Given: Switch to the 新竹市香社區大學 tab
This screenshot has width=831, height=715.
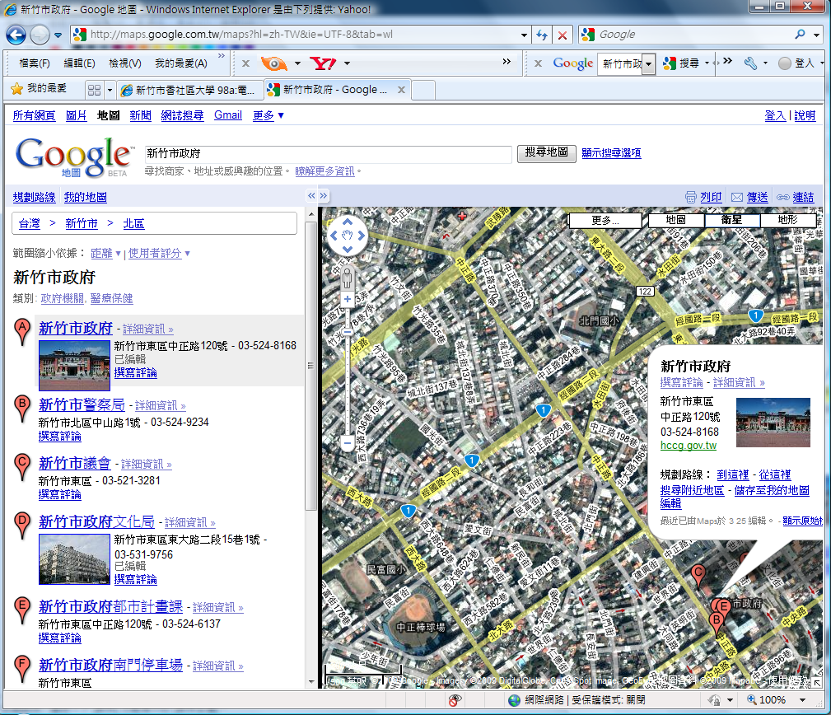Looking at the screenshot, I should point(189,90).
